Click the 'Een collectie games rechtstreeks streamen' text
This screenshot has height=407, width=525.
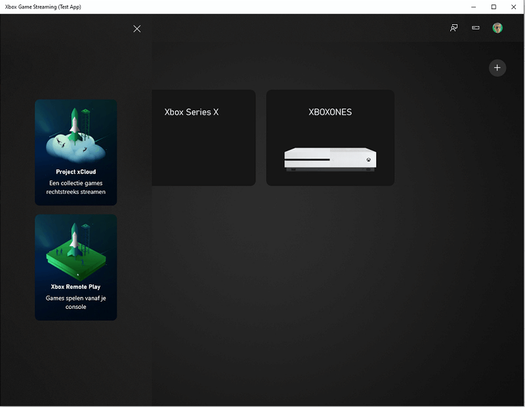pos(76,187)
